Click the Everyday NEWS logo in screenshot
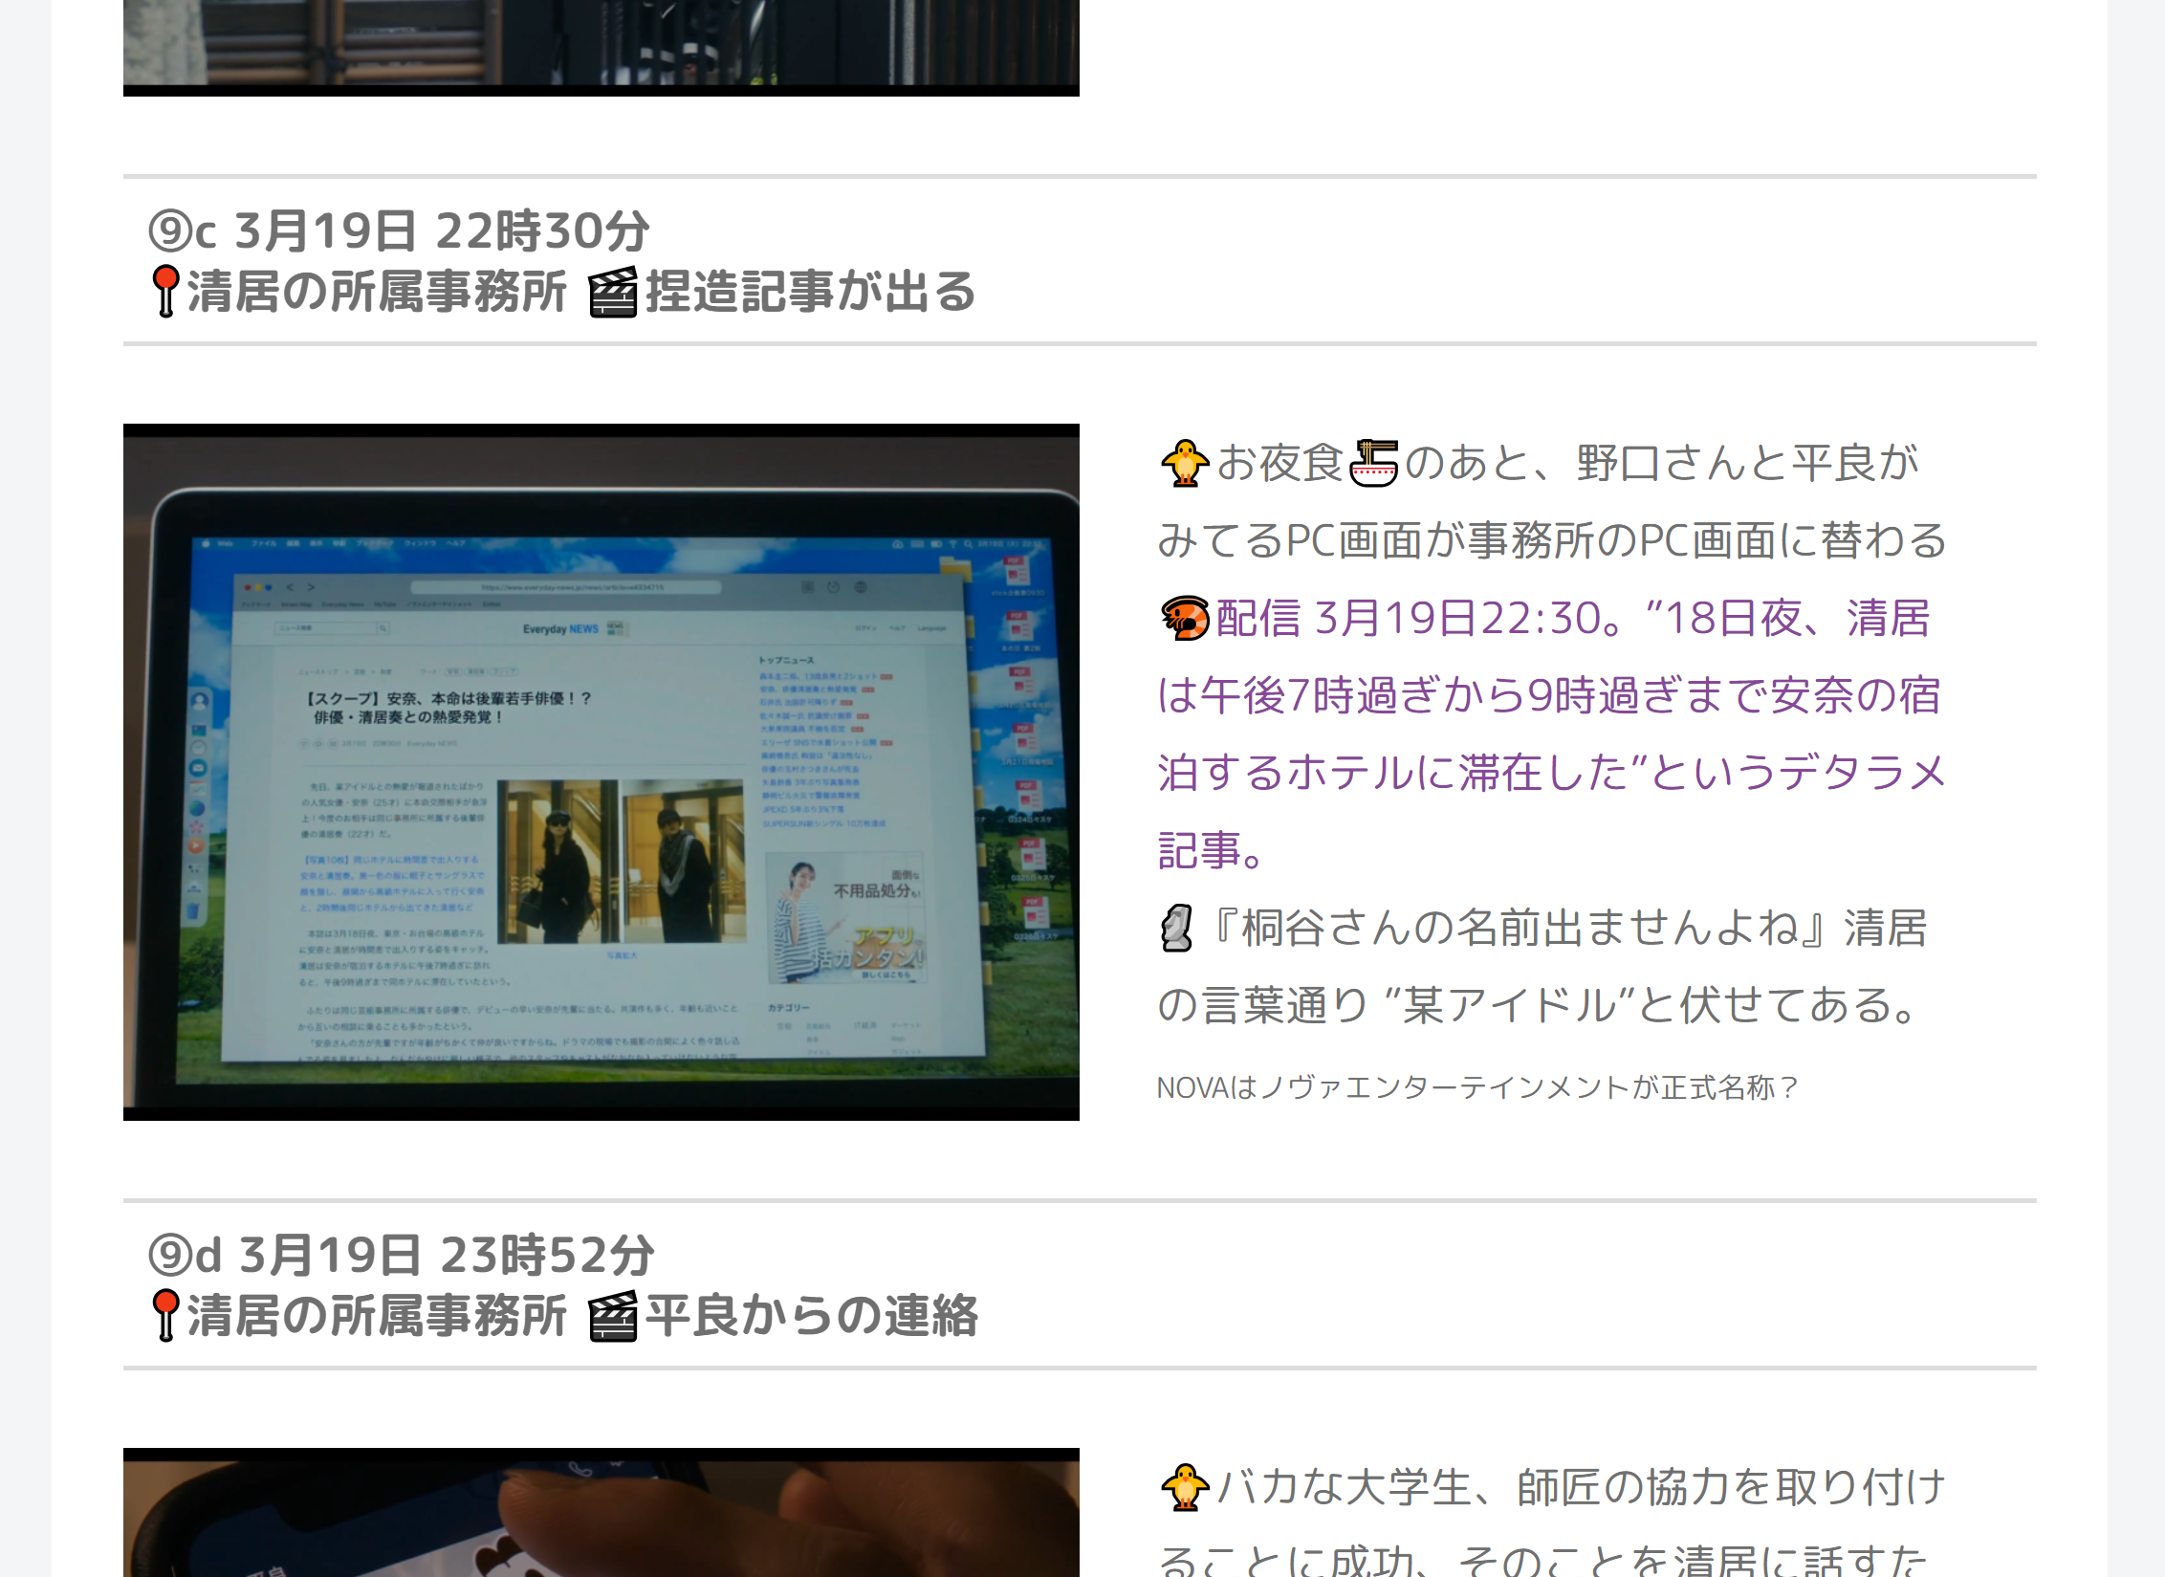 point(560,629)
